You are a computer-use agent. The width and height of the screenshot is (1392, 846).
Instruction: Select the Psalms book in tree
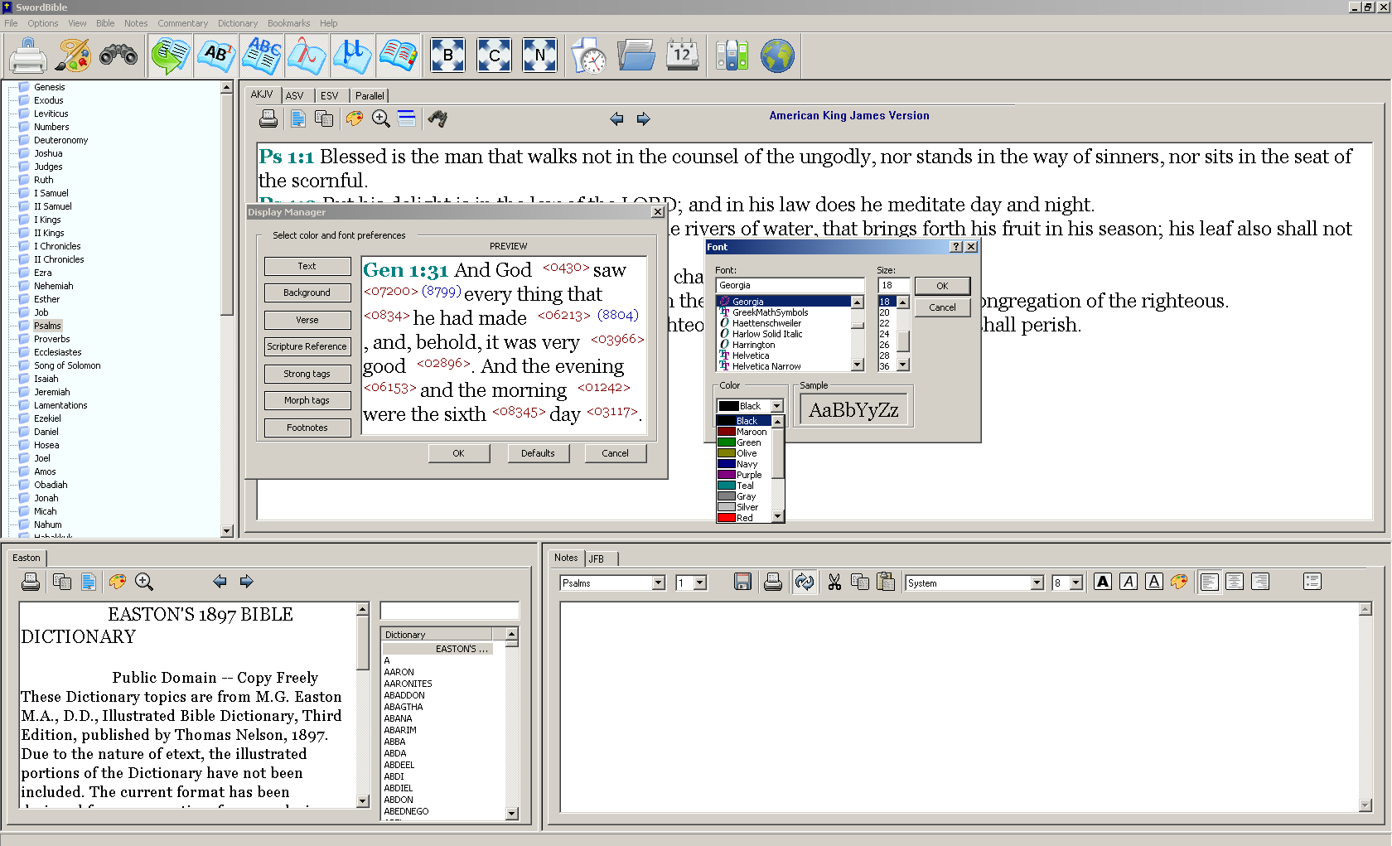click(47, 326)
